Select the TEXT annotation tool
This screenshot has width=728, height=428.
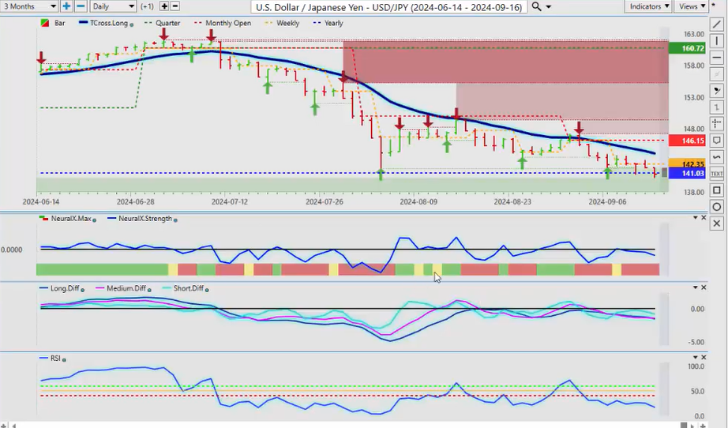pos(716,174)
